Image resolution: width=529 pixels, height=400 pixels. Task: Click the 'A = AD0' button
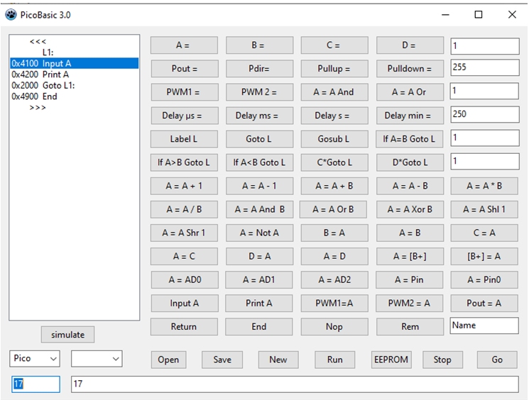click(x=184, y=279)
